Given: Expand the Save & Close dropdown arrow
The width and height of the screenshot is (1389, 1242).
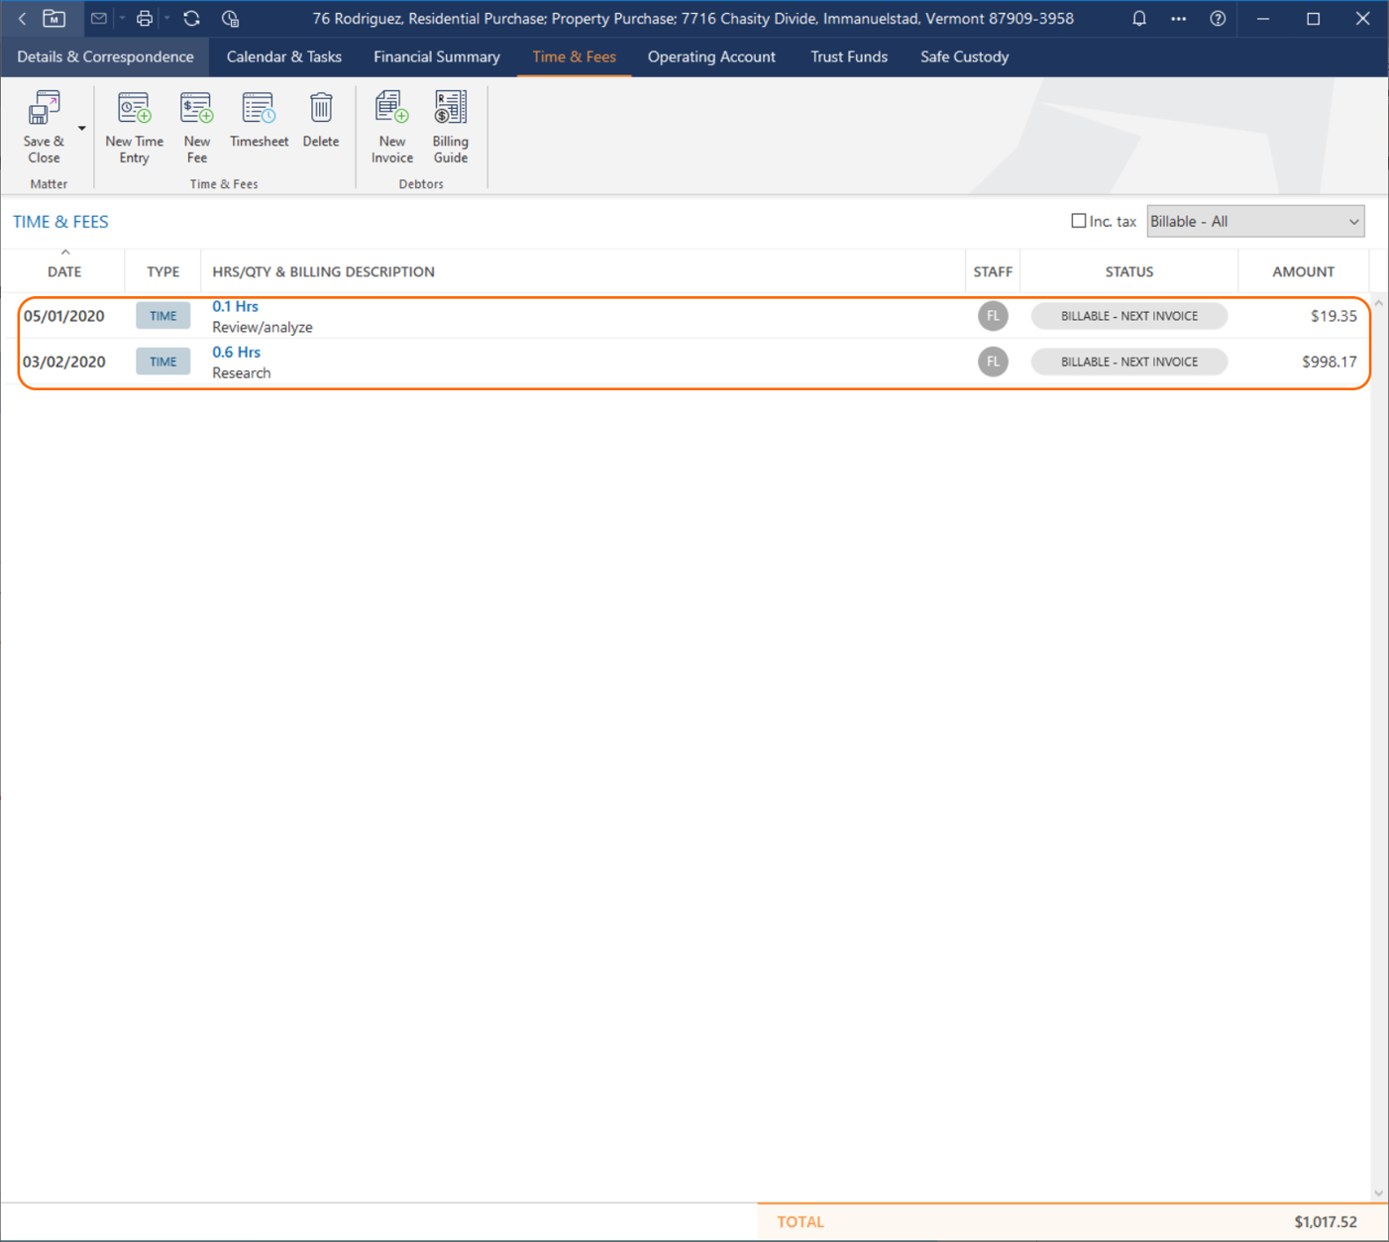Looking at the screenshot, I should 82,129.
